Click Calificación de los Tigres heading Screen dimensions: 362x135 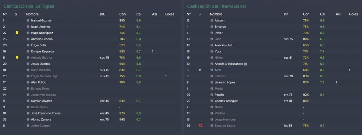coord(29,6)
